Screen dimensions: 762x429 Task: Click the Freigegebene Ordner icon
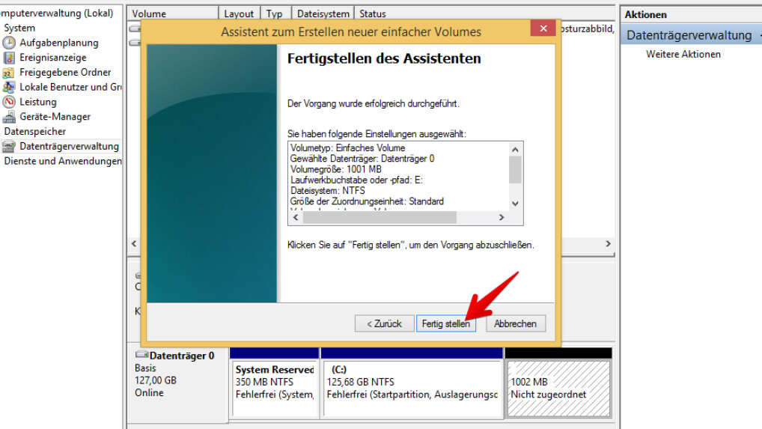click(9, 73)
